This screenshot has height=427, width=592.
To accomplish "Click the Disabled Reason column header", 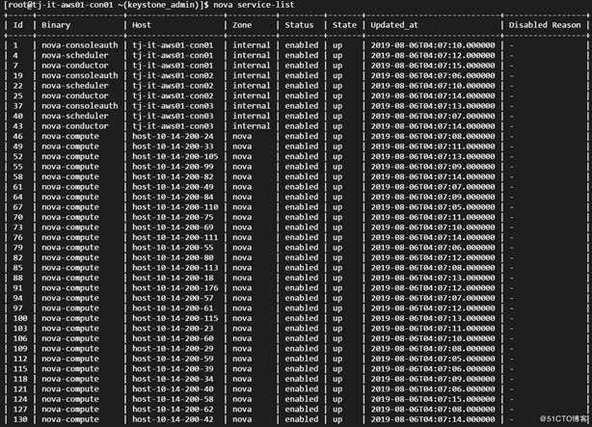I will click(545, 25).
